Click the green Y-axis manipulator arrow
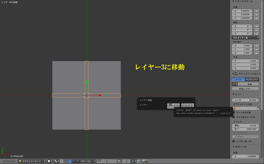The width and height of the screenshot is (264, 164). point(87,82)
